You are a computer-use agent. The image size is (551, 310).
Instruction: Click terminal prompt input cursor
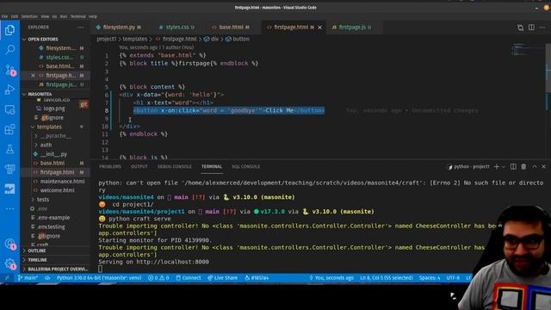point(101,269)
